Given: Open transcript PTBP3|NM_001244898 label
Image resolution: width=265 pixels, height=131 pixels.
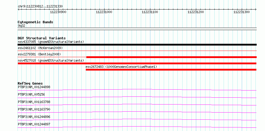Looking at the screenshot, I should click(x=34, y=87).
